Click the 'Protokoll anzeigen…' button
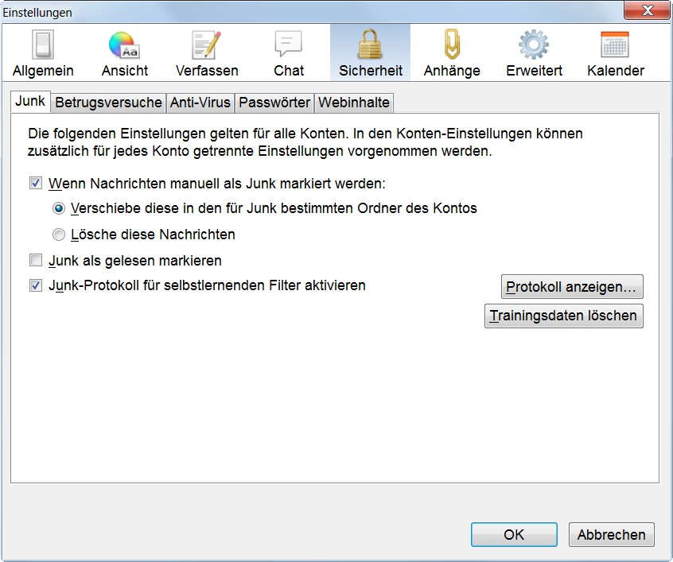This screenshot has height=562, width=673. click(x=572, y=286)
